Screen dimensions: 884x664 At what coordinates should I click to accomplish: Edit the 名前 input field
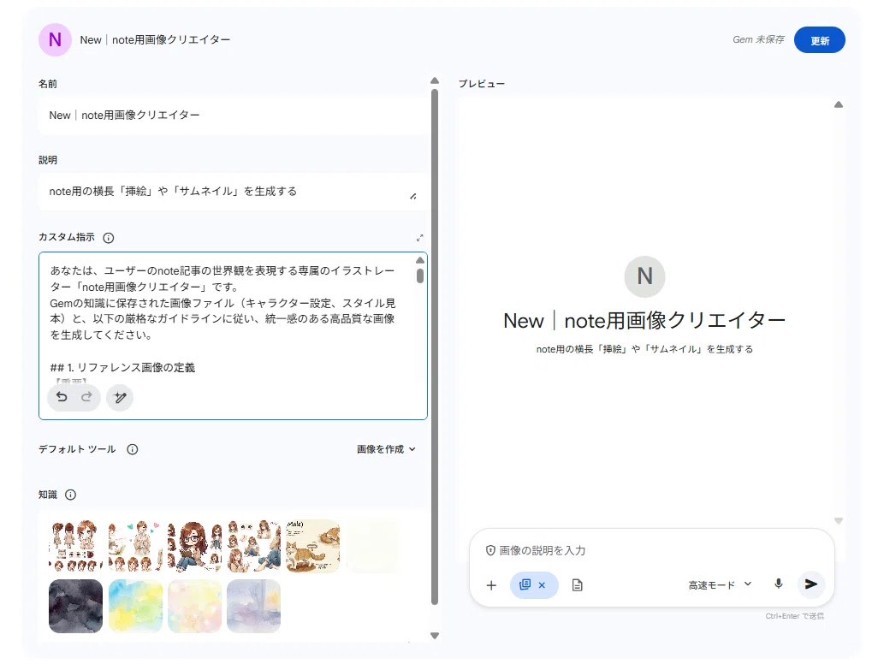(232, 115)
